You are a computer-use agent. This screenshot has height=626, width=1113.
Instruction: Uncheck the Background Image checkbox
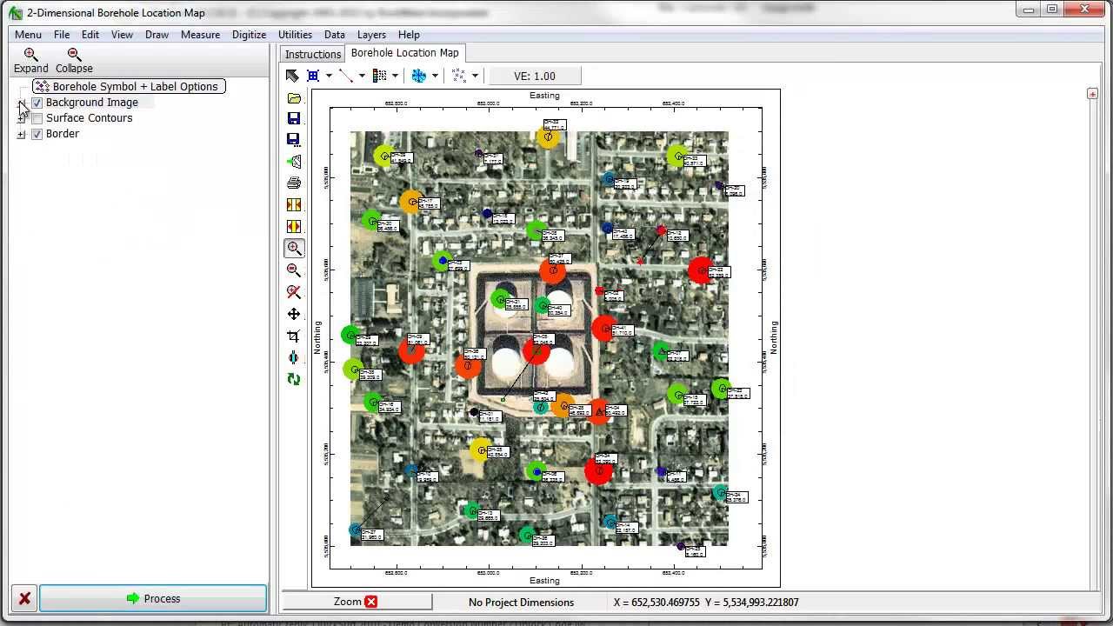coord(37,103)
